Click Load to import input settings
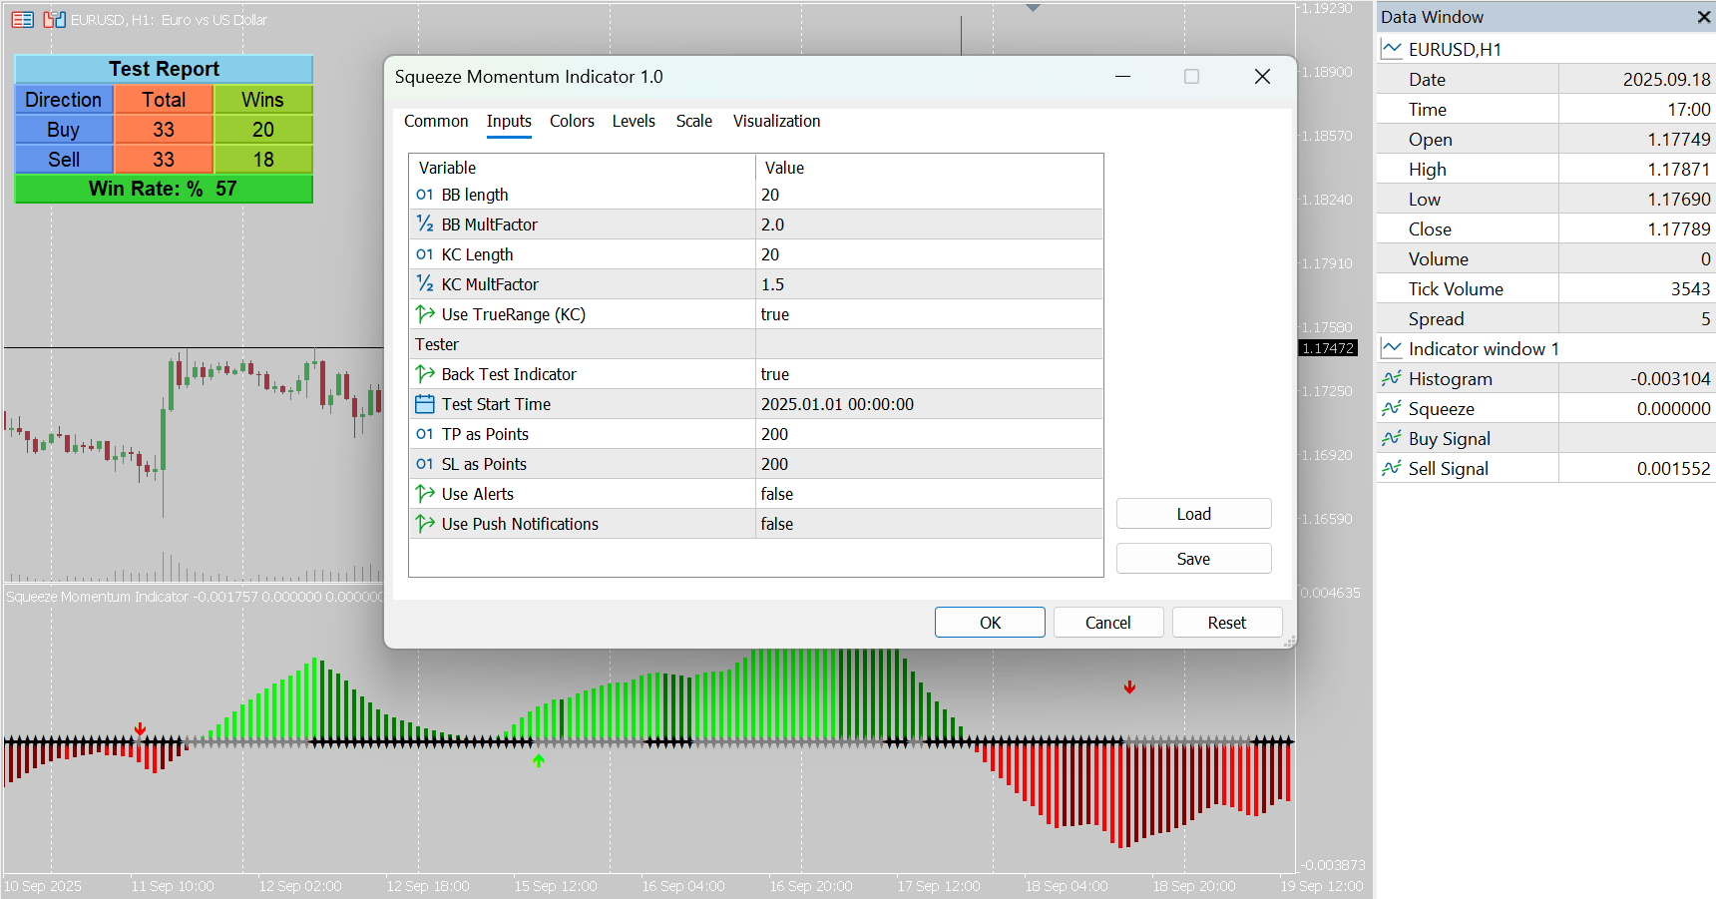The height and width of the screenshot is (899, 1716). (x=1194, y=514)
